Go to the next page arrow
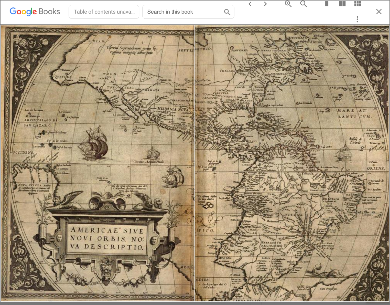Image resolution: width=390 pixels, height=305 pixels. tap(265, 4)
